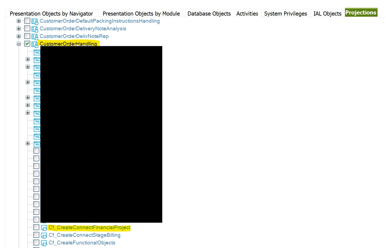386x248 pixels.
Task: Collapse the CustomerOrderHandling node
Action: pos(19,44)
